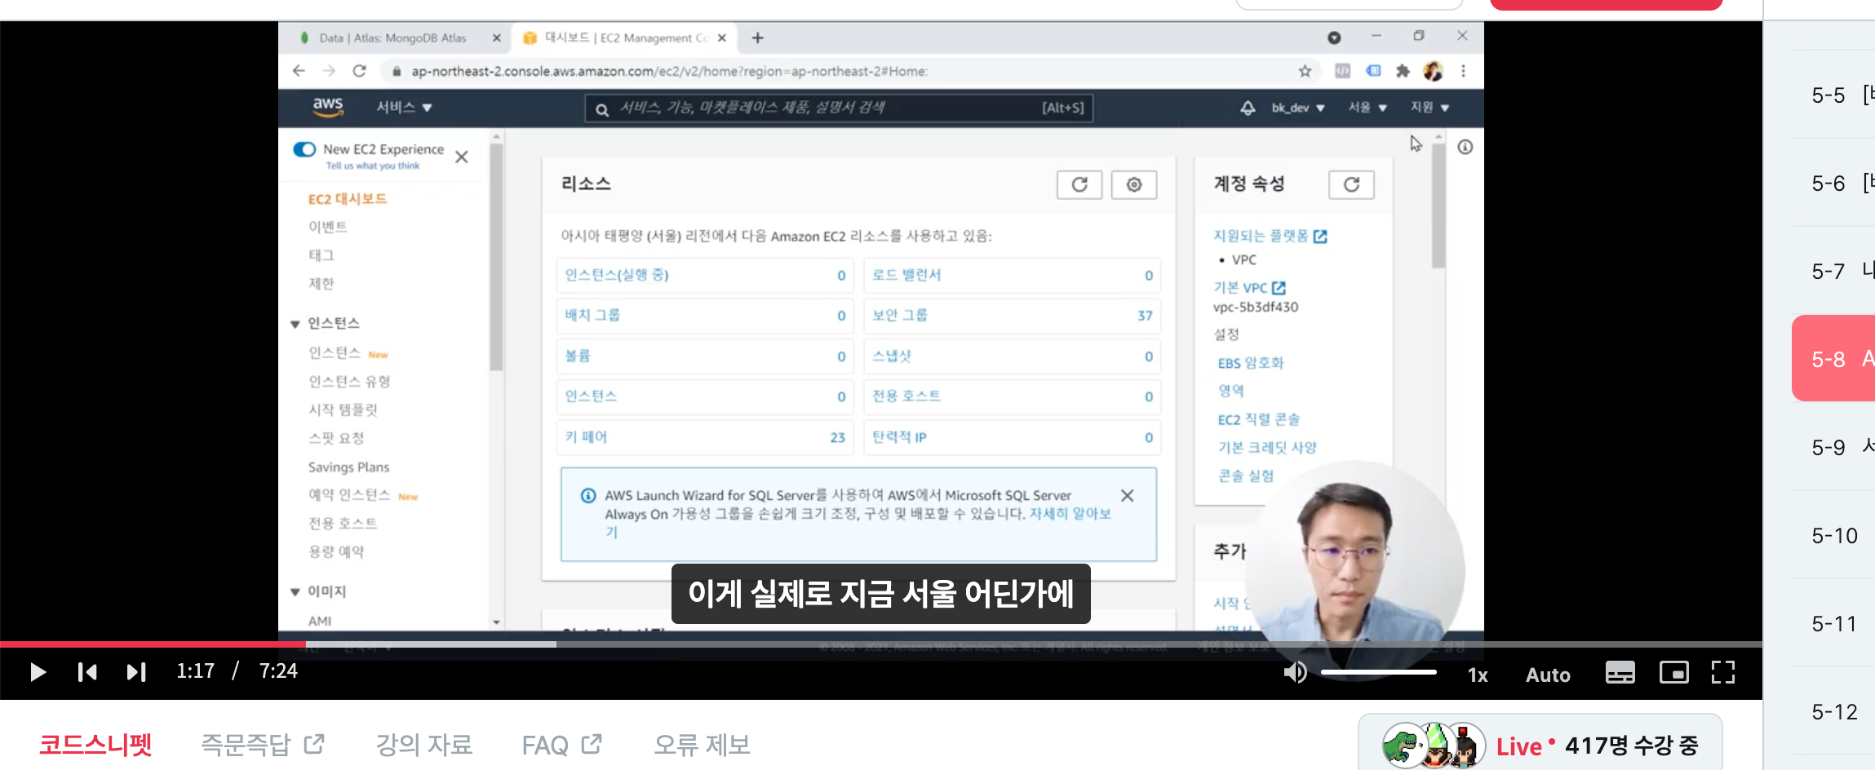Open the 즉문즉답 tab
Image resolution: width=1875 pixels, height=770 pixels.
[x=263, y=745]
